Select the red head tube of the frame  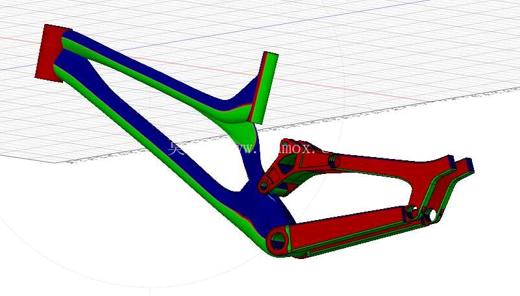(50, 53)
